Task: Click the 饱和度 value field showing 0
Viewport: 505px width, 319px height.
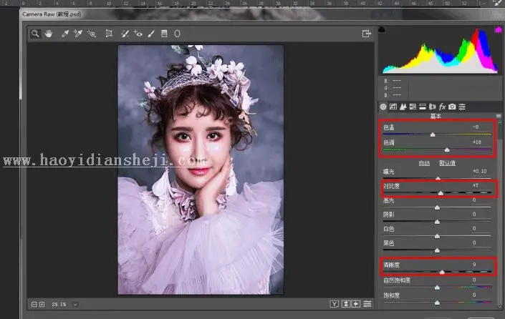Action: click(x=474, y=295)
